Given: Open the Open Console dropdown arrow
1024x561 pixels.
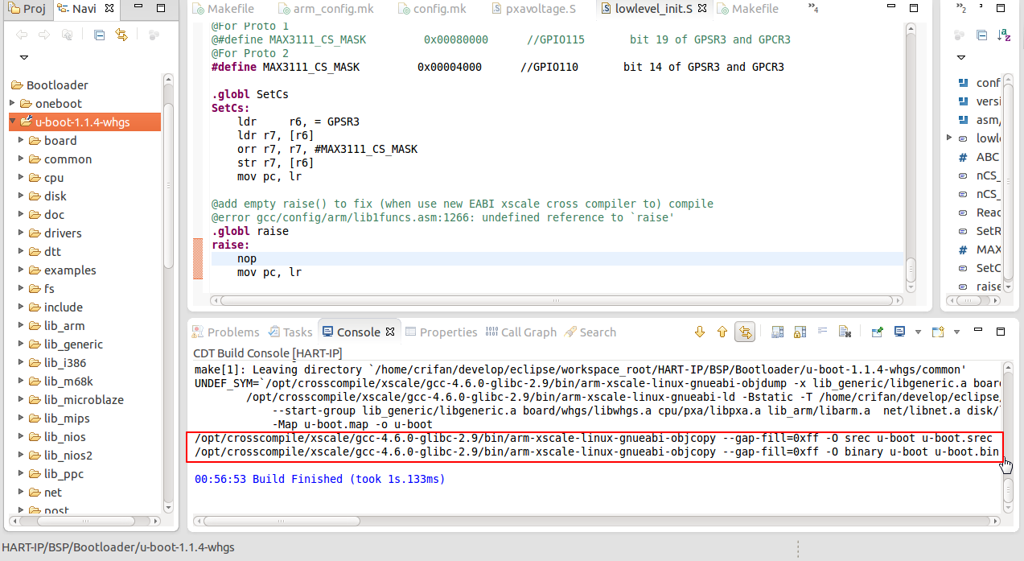Looking at the screenshot, I should pos(956,332).
